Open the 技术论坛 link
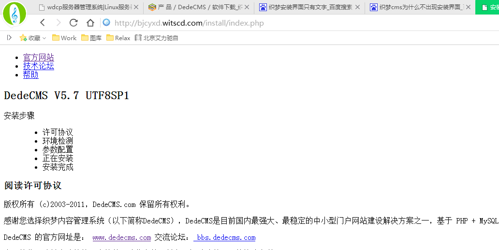The width and height of the screenshot is (499, 250). pyautogui.click(x=39, y=66)
